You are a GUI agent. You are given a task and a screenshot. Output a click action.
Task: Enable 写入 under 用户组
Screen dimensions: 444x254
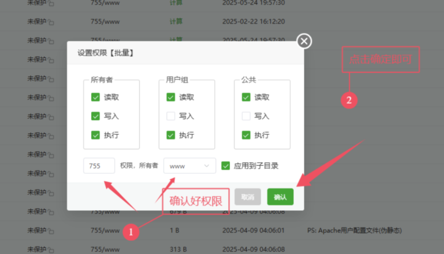(x=170, y=116)
